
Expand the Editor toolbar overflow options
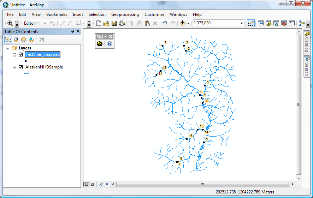coord(89,23)
